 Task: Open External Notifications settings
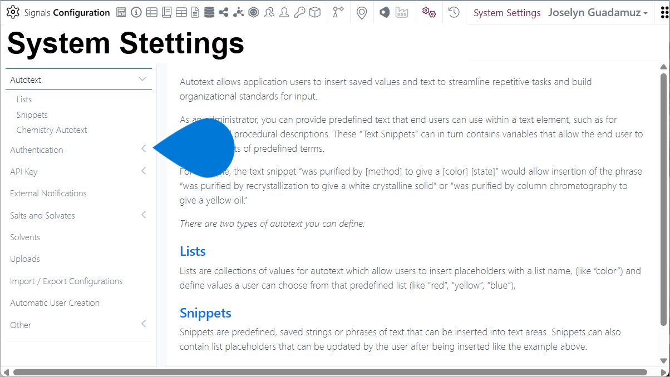[x=48, y=194]
